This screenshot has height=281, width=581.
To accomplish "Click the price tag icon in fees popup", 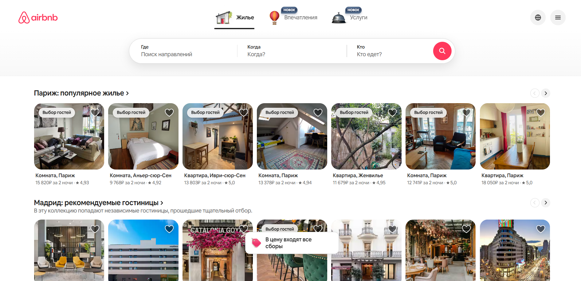I will tap(256, 243).
